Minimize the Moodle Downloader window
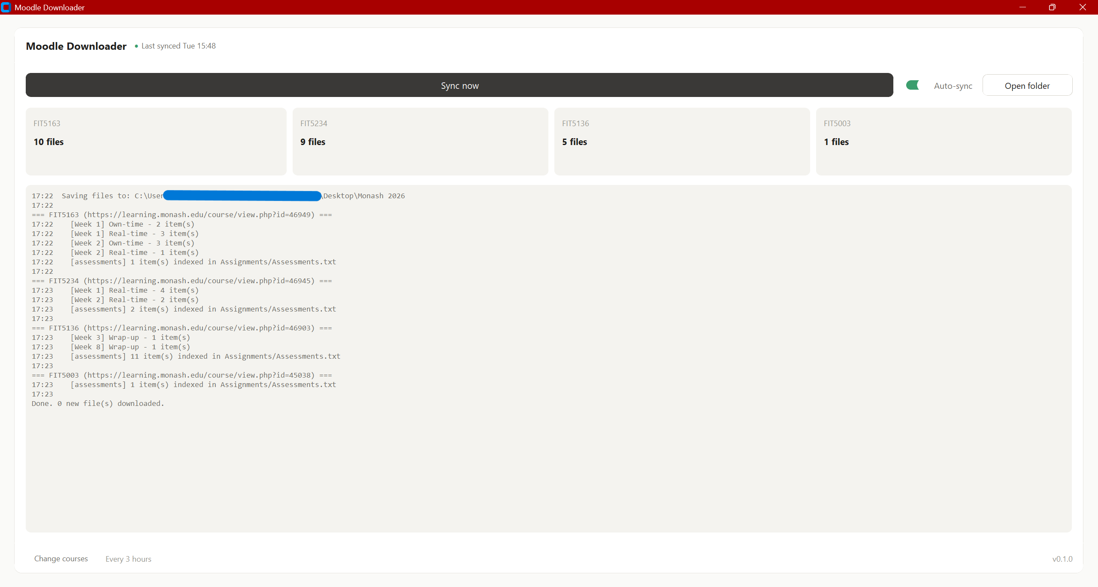 pyautogui.click(x=1022, y=7)
